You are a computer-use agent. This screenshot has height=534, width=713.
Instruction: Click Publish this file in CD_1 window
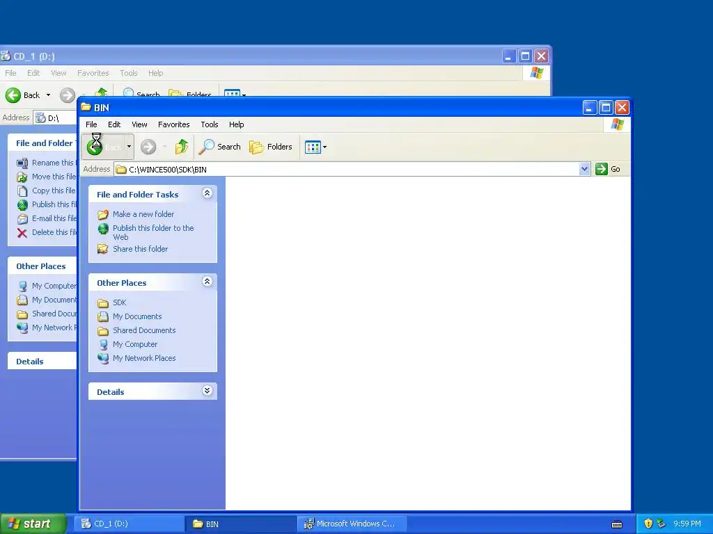54,204
